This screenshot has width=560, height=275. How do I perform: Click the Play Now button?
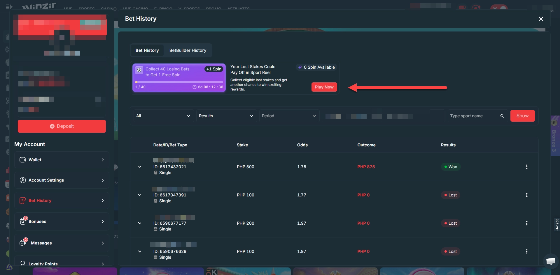point(324,87)
